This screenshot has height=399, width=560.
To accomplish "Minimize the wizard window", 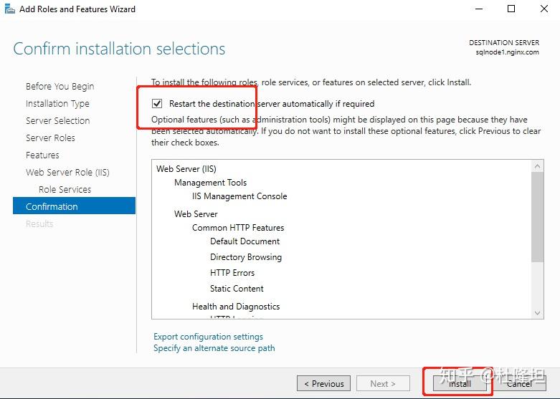I will [478, 9].
